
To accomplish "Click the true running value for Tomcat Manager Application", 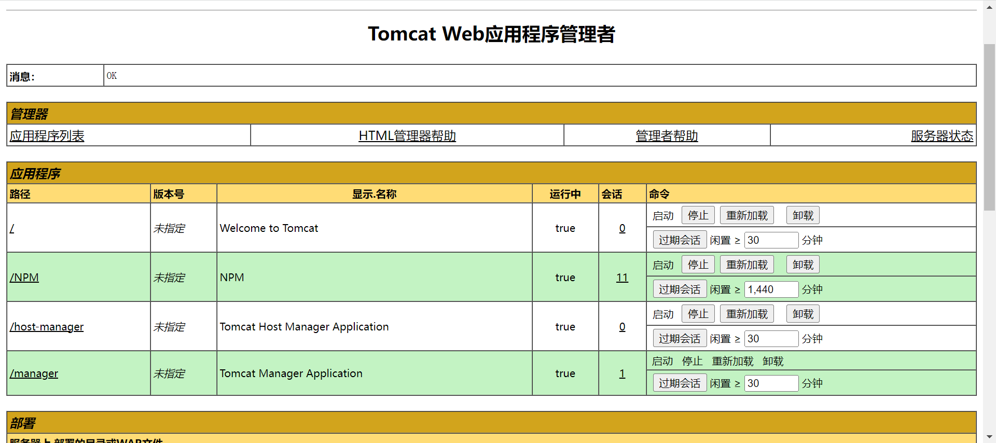I will [565, 373].
